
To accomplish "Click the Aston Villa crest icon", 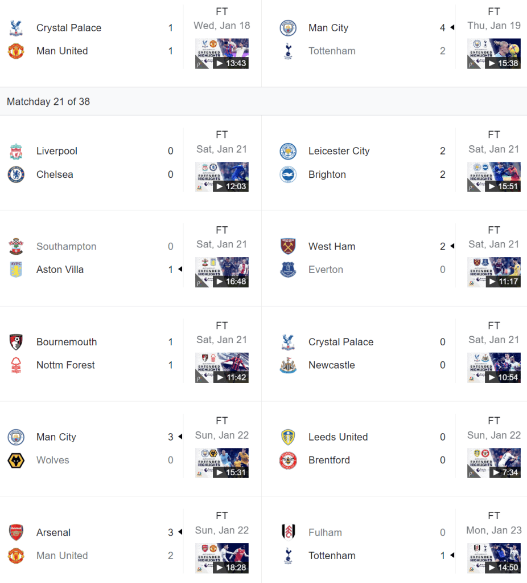I will point(16,270).
